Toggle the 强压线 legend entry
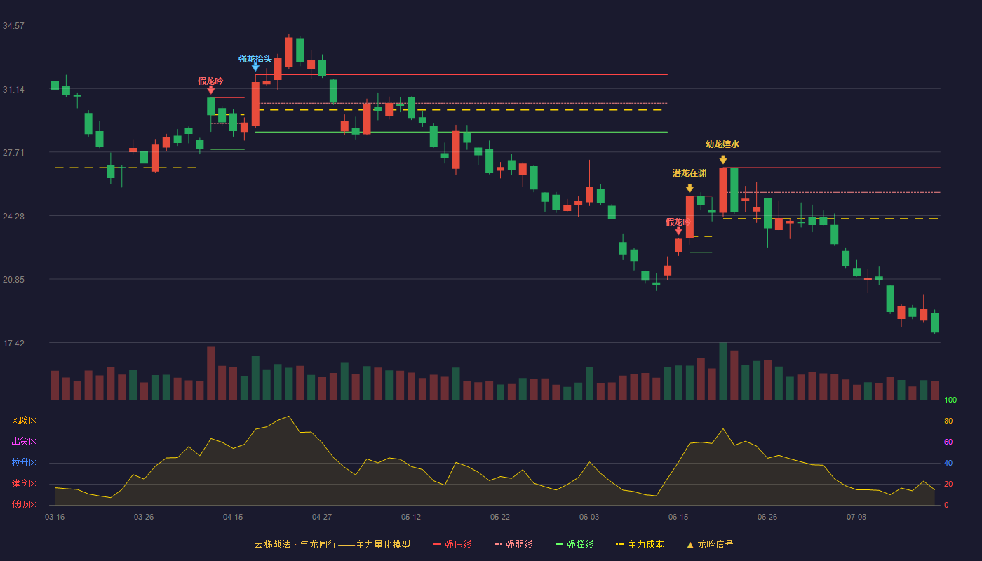982x561 pixels. (452, 544)
